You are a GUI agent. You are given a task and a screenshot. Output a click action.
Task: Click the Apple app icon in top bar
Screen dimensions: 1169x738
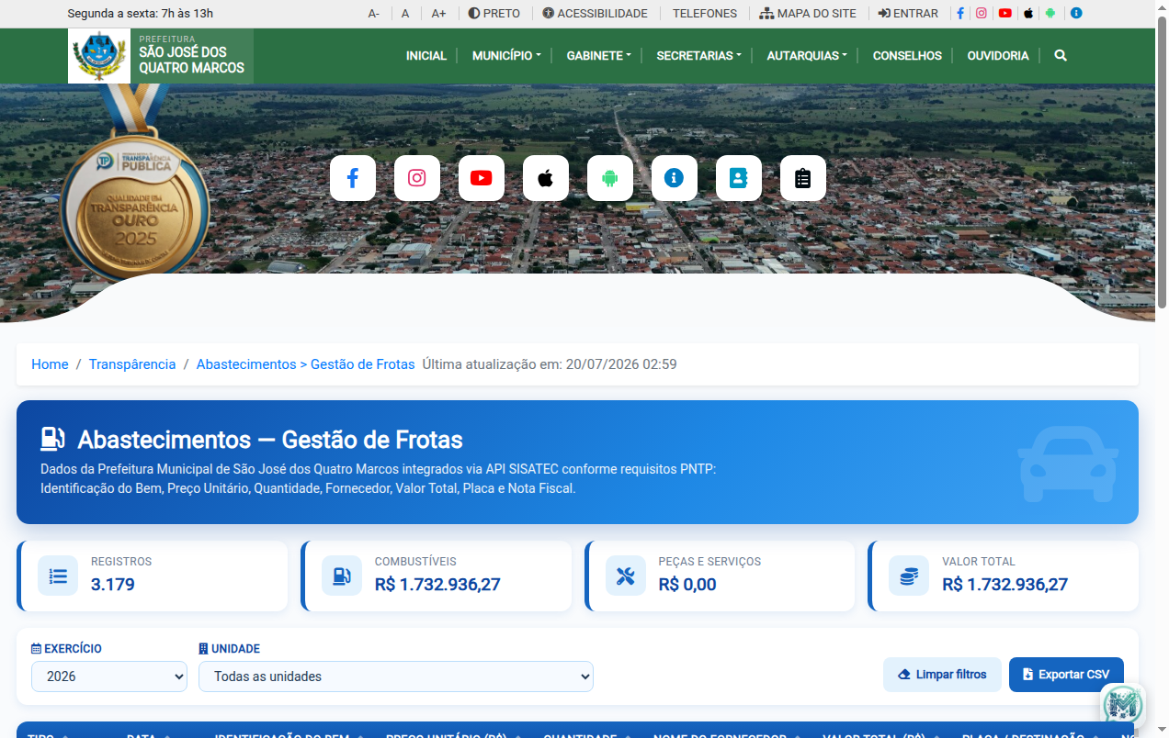click(1028, 14)
